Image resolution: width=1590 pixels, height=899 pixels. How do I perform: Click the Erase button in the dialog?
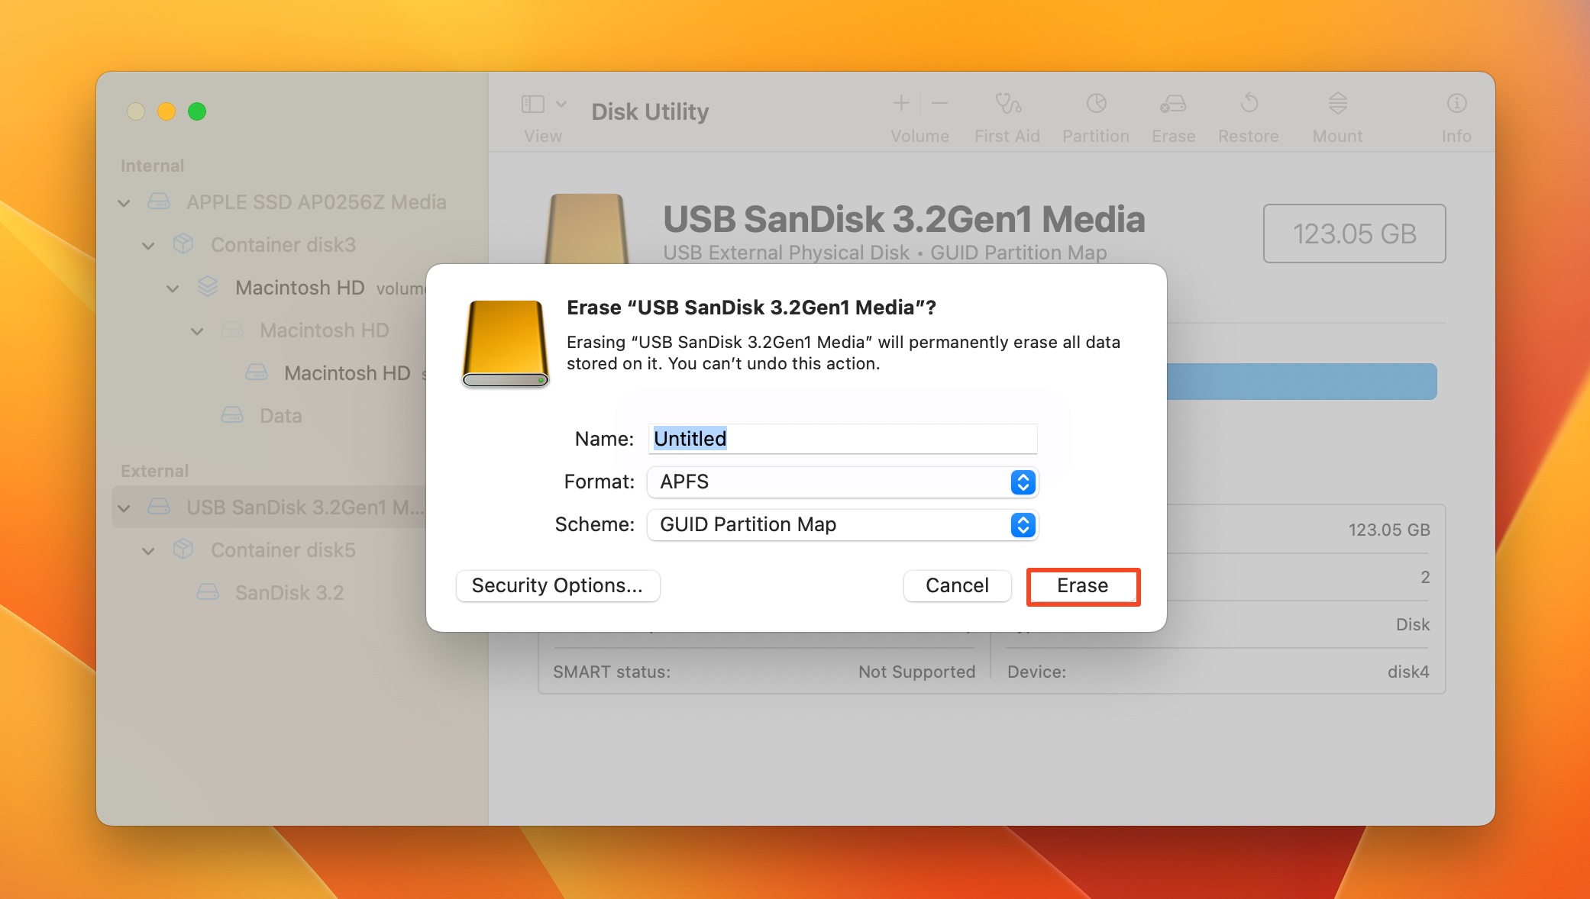coord(1083,586)
